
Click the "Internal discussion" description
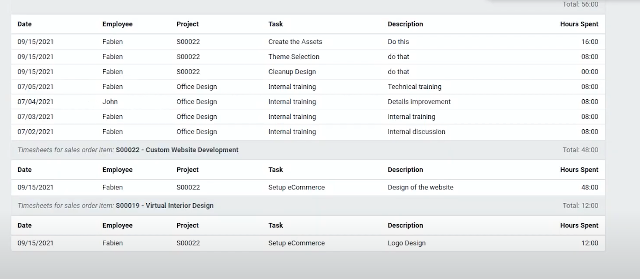[x=416, y=132]
